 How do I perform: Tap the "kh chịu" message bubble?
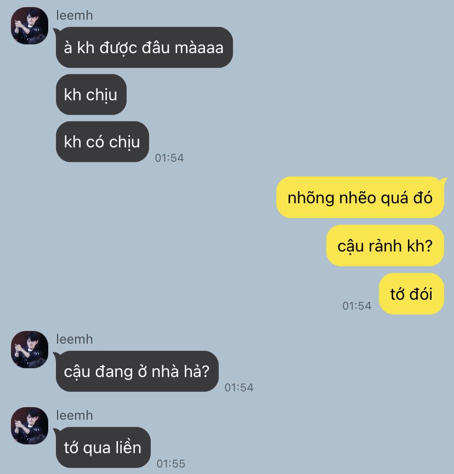(x=91, y=95)
